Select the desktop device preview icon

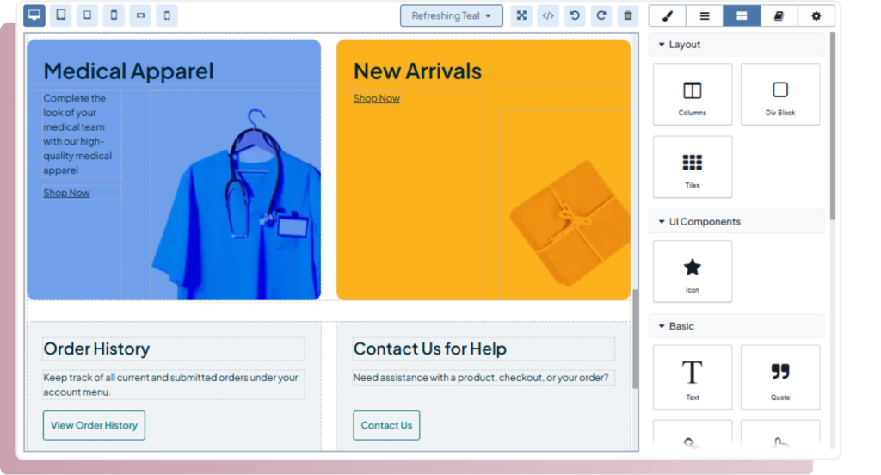[x=34, y=15]
